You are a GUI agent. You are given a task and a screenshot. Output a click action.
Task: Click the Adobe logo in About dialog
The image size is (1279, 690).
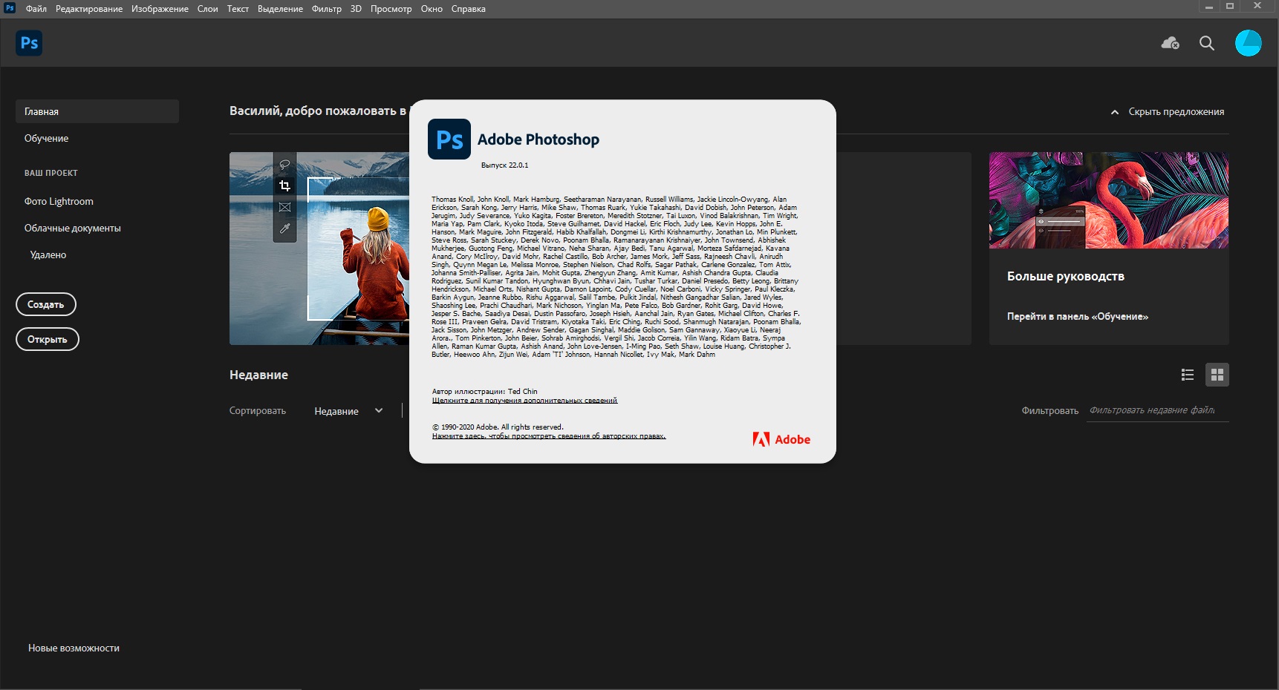click(781, 439)
